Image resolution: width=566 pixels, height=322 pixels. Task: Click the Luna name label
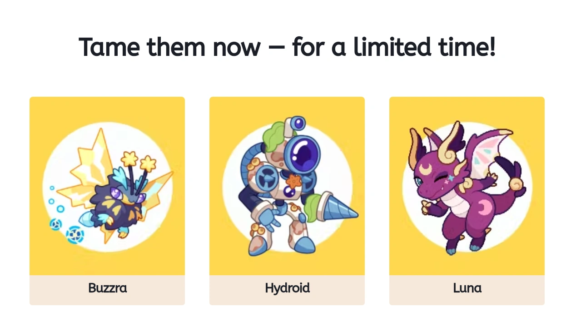[467, 288]
